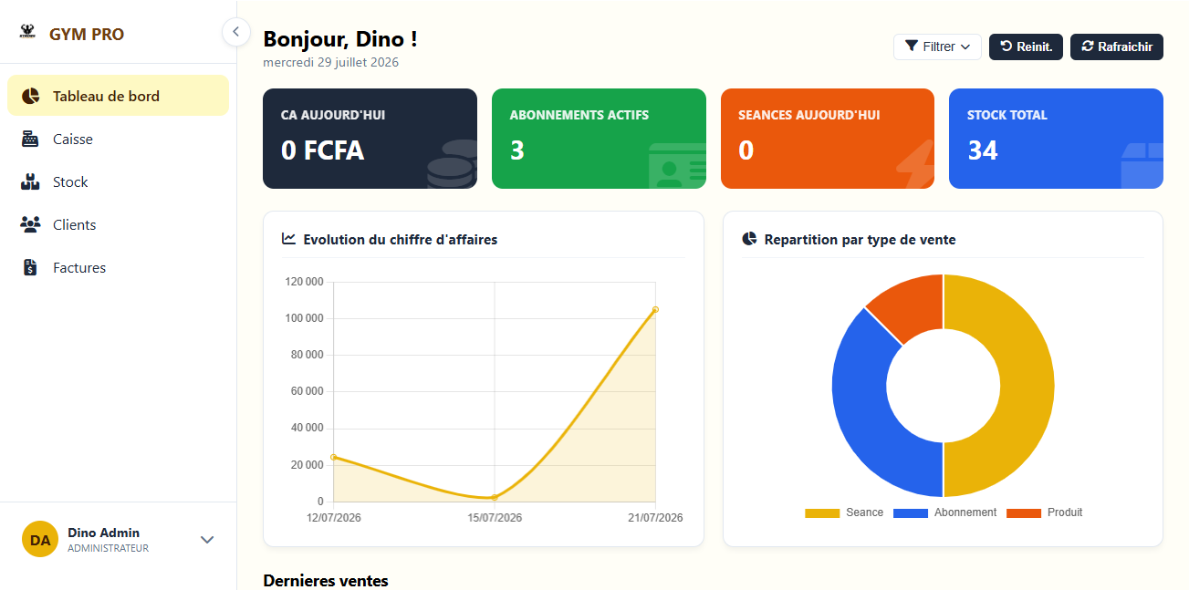The height and width of the screenshot is (590, 1189).
Task: Go to the Stock menu item
Action: (x=118, y=181)
